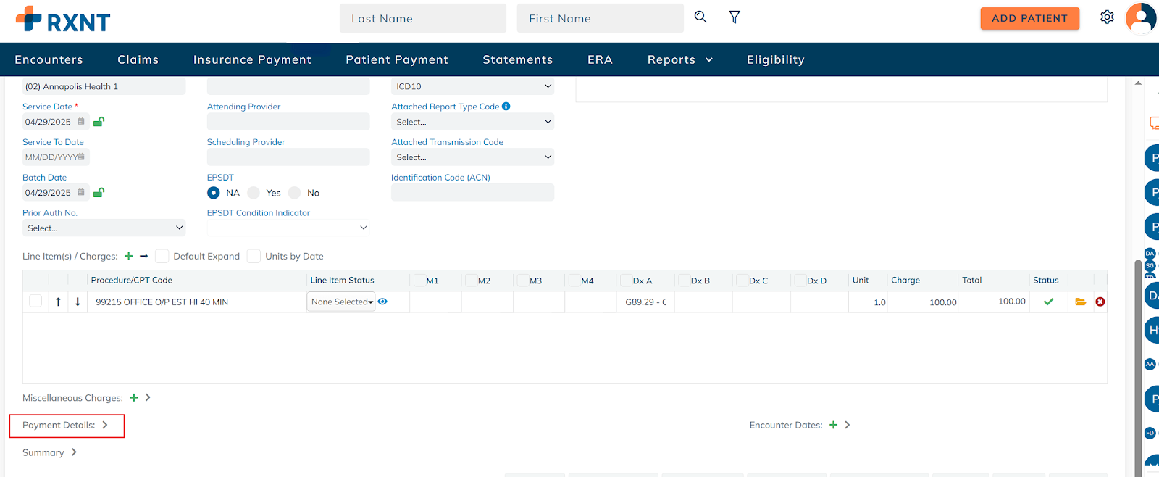Click the ADD PATIENT button

[1029, 18]
